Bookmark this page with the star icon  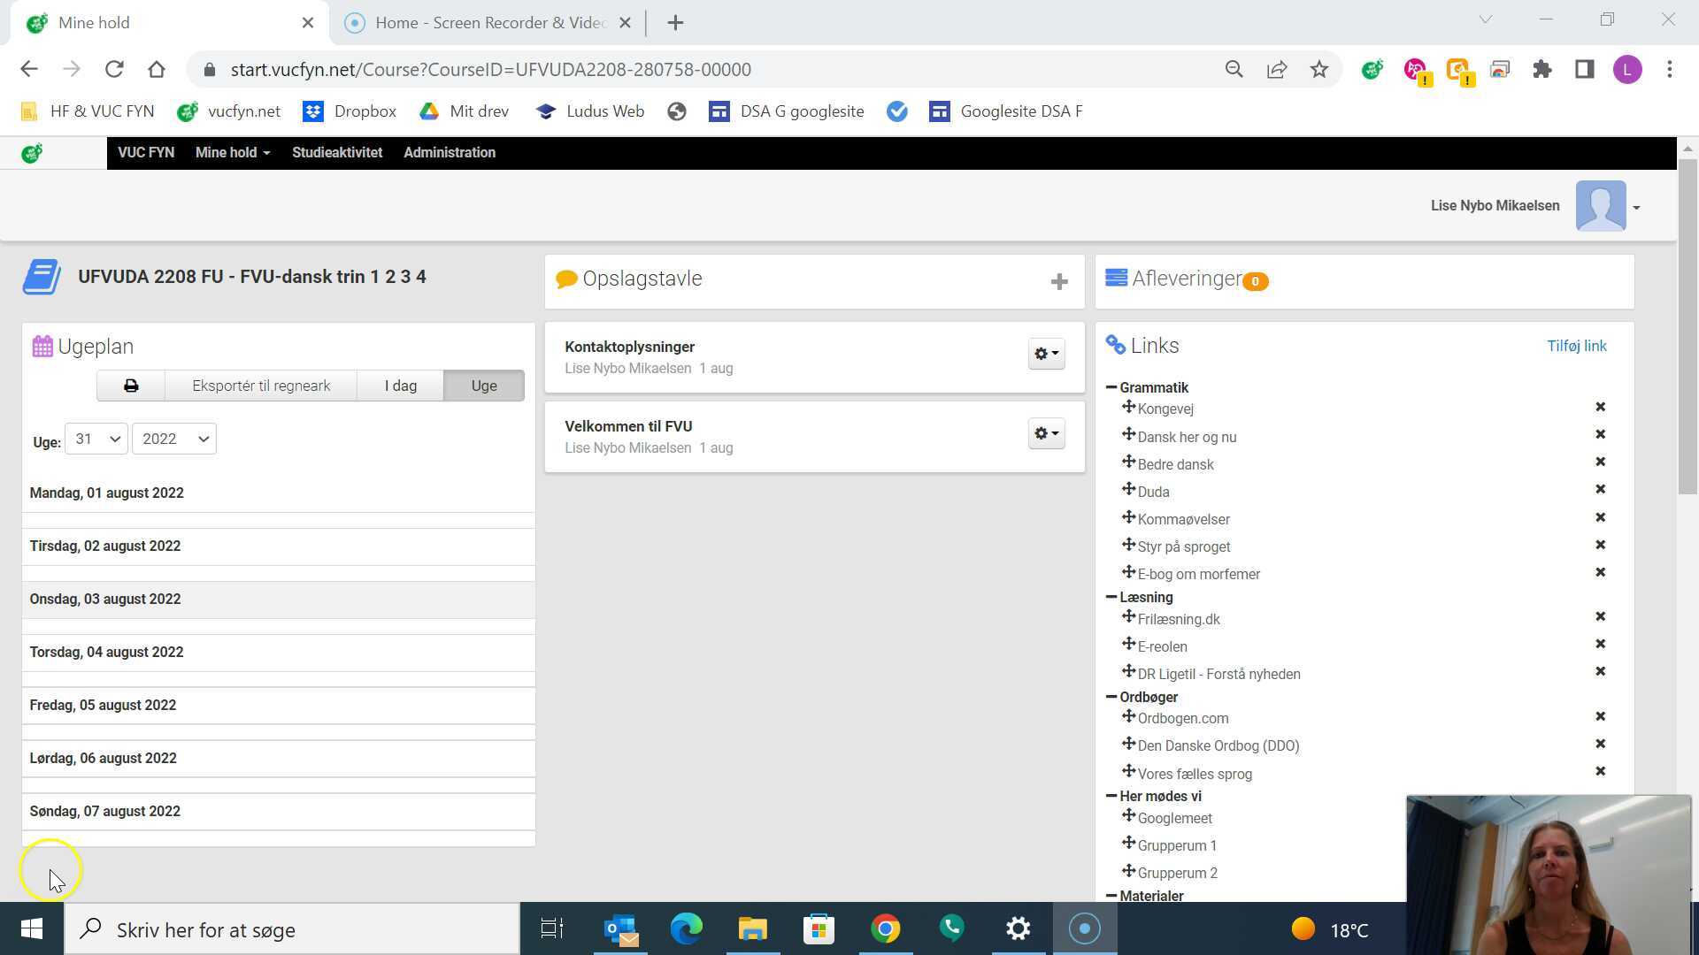[x=1319, y=70]
